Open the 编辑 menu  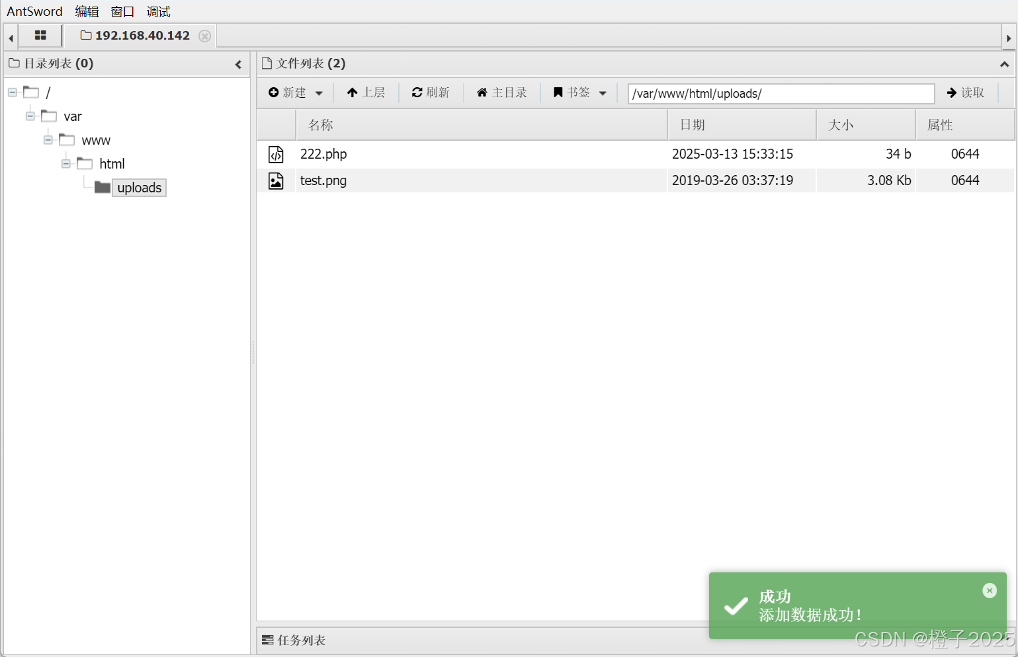(87, 11)
